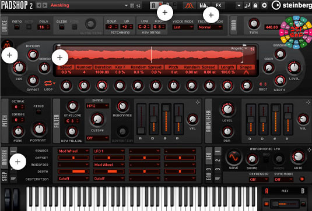This screenshot has height=211, width=312.
Task: Show the Synth page via waveform icon
Action: coord(189,5)
